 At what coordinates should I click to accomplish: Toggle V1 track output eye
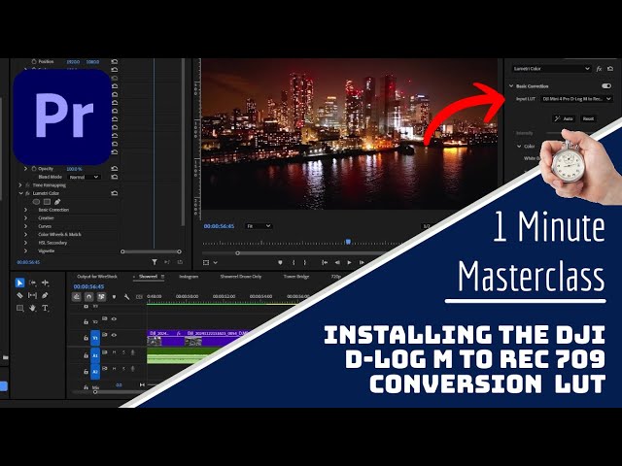pyautogui.click(x=115, y=335)
